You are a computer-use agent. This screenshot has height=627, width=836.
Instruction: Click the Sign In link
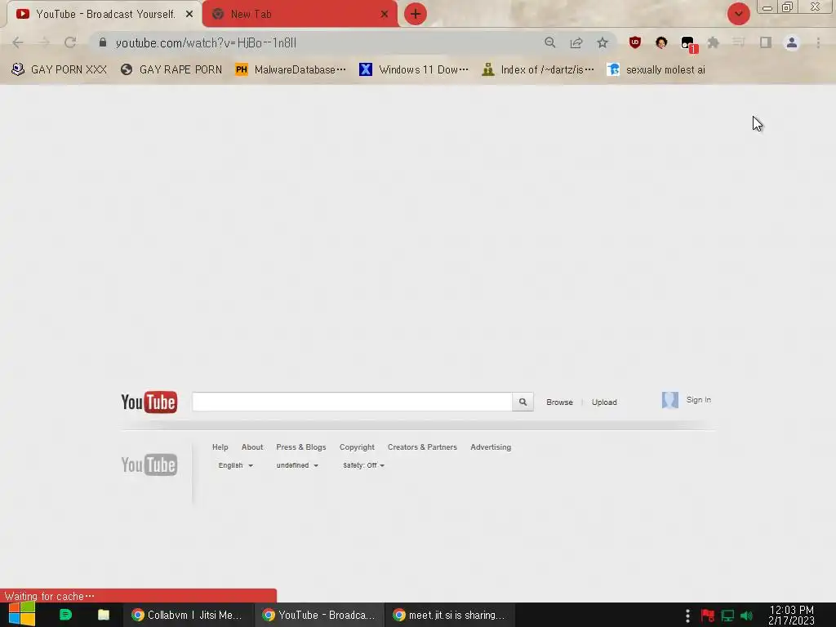click(699, 400)
